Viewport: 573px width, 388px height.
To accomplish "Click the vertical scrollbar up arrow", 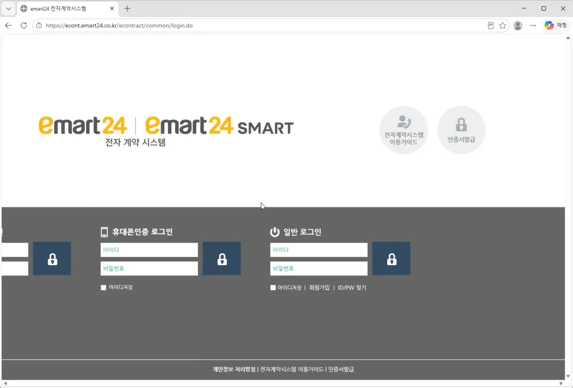I will pos(568,37).
